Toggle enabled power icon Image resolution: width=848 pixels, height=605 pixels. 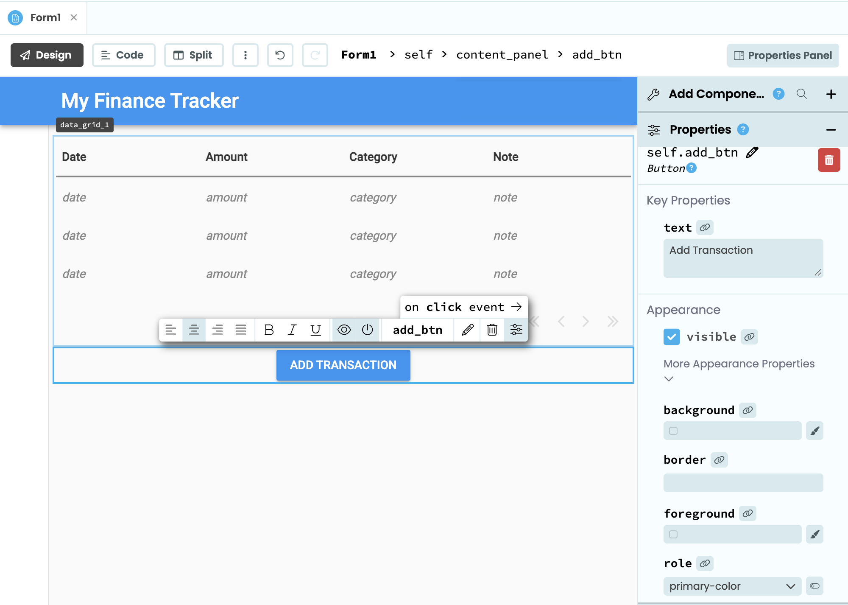(367, 330)
